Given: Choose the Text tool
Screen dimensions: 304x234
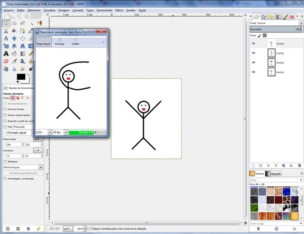Looking at the screenshot, I should coord(6,53).
